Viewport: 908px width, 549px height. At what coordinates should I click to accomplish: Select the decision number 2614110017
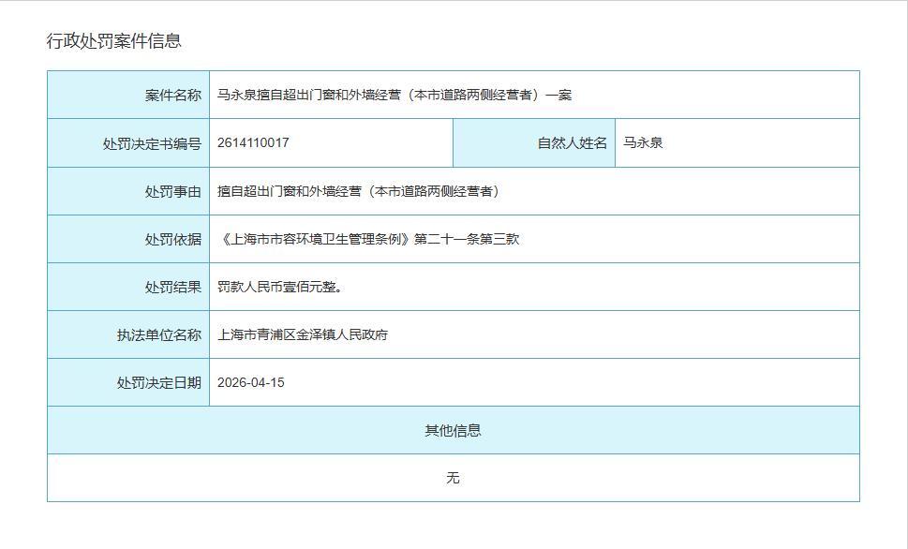point(253,143)
